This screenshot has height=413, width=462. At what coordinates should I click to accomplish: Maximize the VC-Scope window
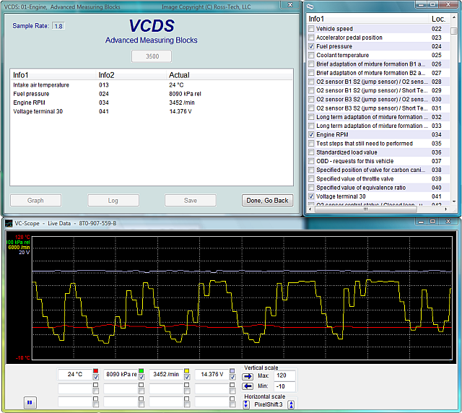pyautogui.click(x=432, y=222)
